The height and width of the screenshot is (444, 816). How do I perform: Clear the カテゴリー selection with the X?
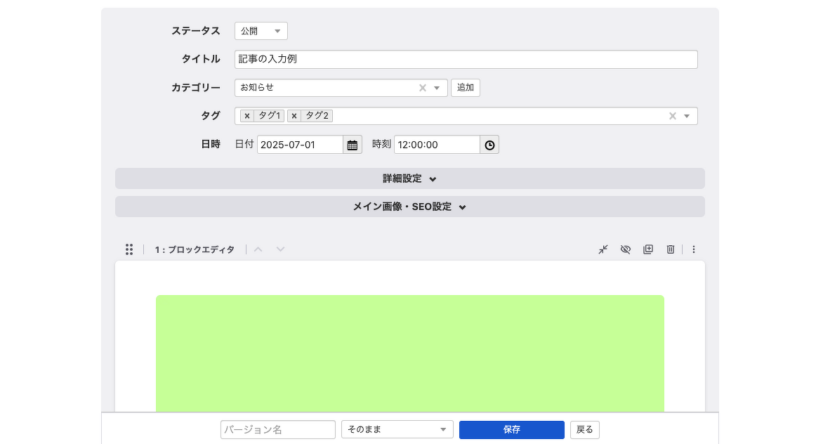422,88
